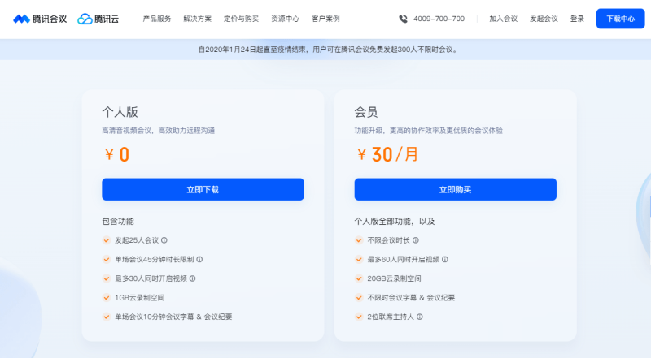The height and width of the screenshot is (358, 651).
Task: Click check icon beside 1GB云录制空间
Action: click(107, 297)
